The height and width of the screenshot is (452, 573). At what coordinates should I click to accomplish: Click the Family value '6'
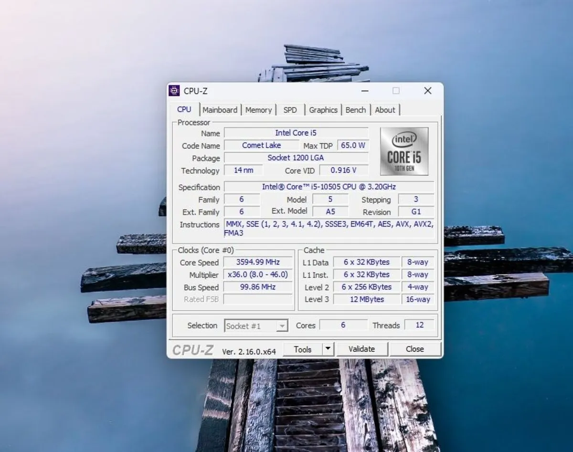[x=242, y=200]
